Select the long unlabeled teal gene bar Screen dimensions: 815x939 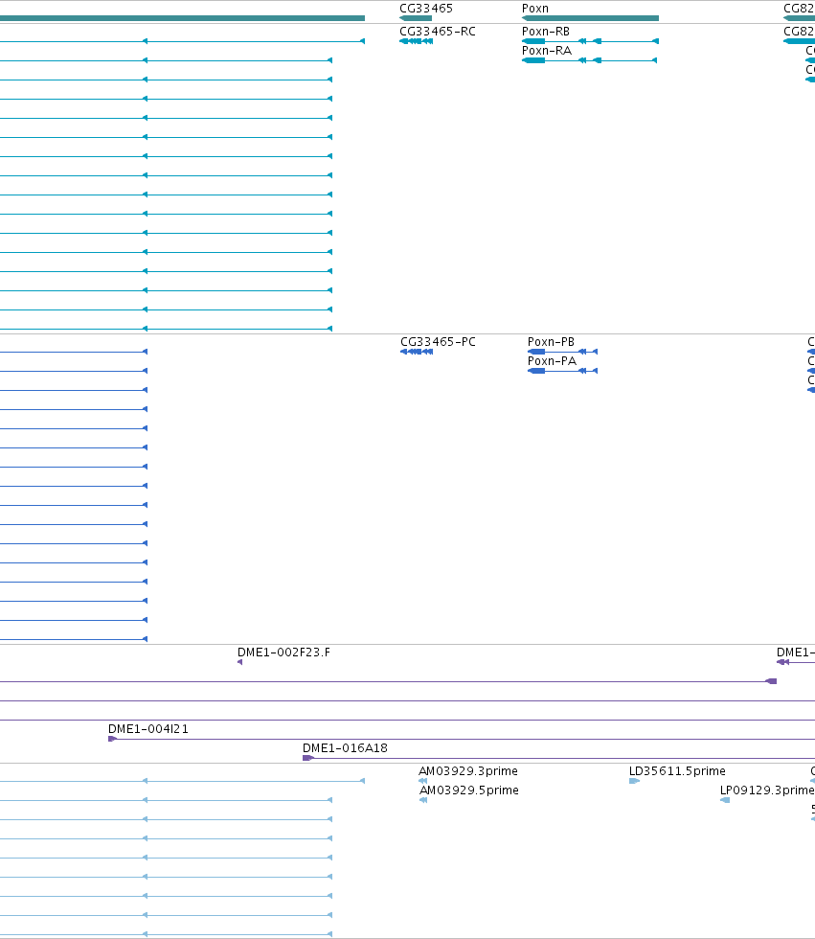pos(183,18)
